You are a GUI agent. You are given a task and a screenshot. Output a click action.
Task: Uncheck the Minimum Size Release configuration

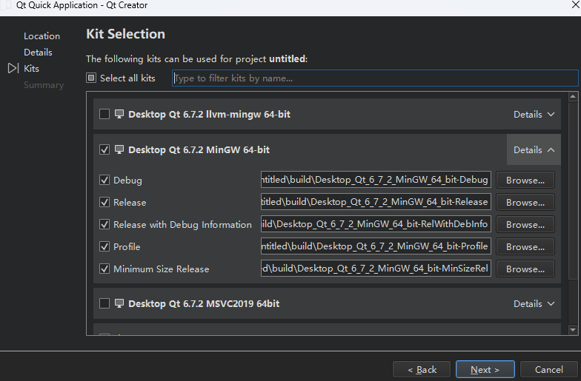pos(104,269)
